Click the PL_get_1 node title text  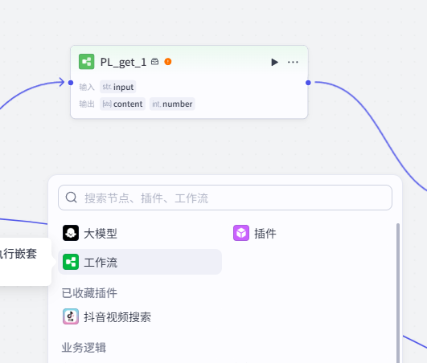pos(123,63)
